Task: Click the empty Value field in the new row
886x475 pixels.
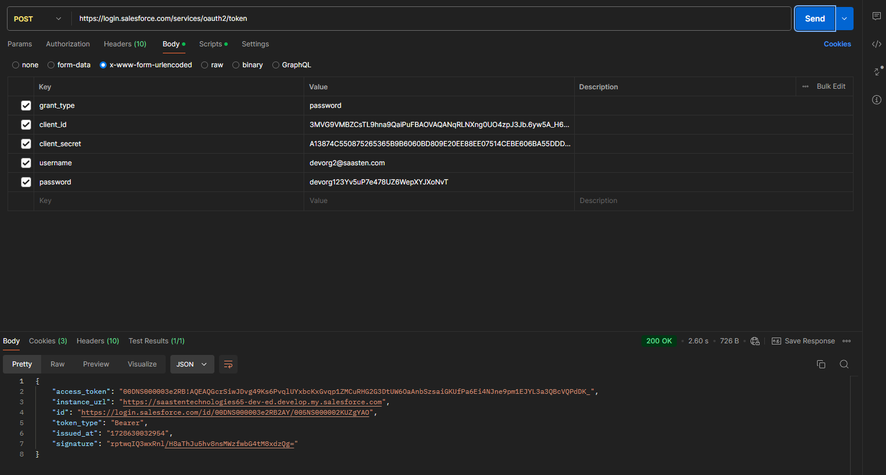Action: (439, 201)
